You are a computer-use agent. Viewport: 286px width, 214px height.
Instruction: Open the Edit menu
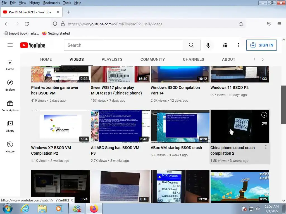pos(13,3)
